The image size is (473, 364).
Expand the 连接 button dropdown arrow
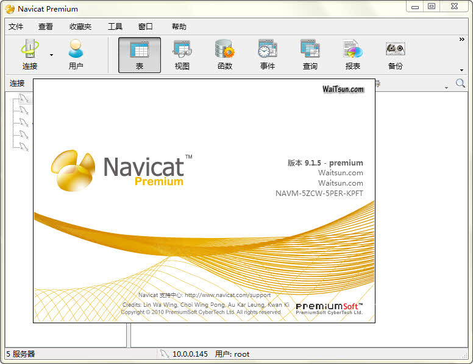point(52,55)
